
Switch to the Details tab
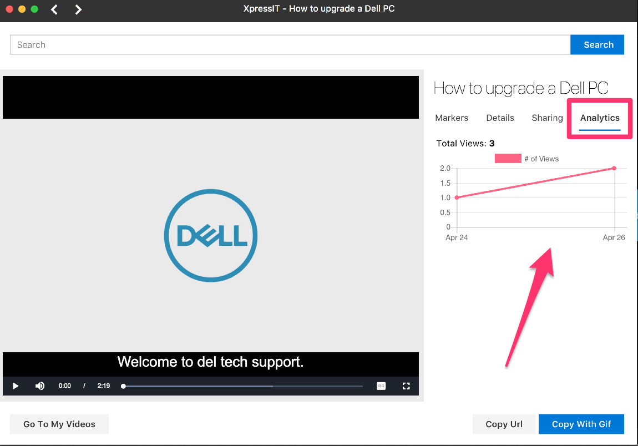tap(500, 118)
